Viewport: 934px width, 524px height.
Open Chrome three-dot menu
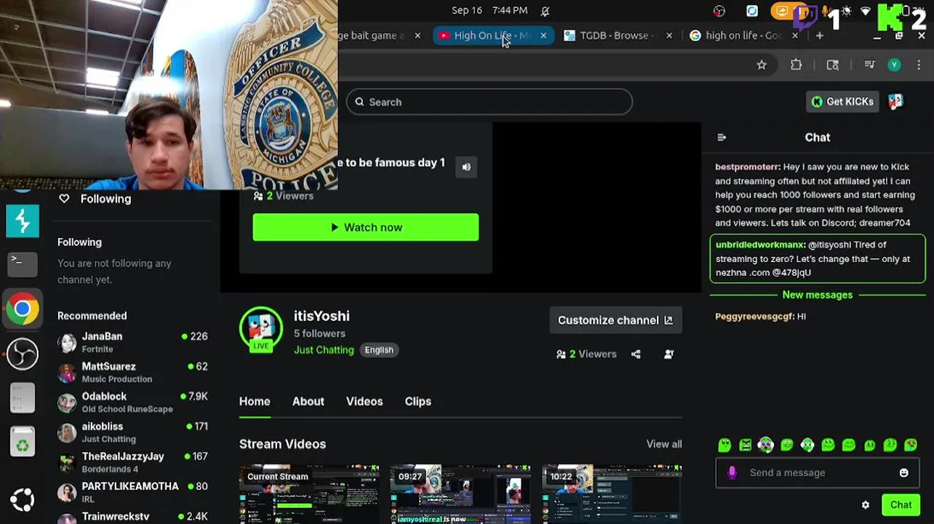tap(919, 65)
